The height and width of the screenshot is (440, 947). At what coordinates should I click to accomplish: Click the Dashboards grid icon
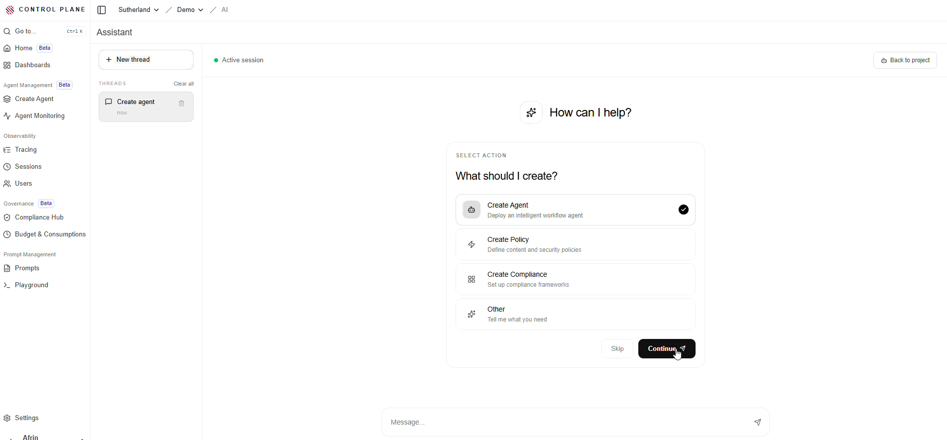7,65
